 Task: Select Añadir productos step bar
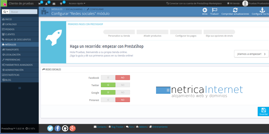tap(152, 32)
